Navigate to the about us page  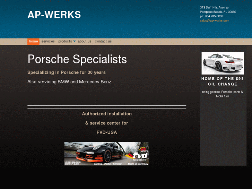pos(85,41)
